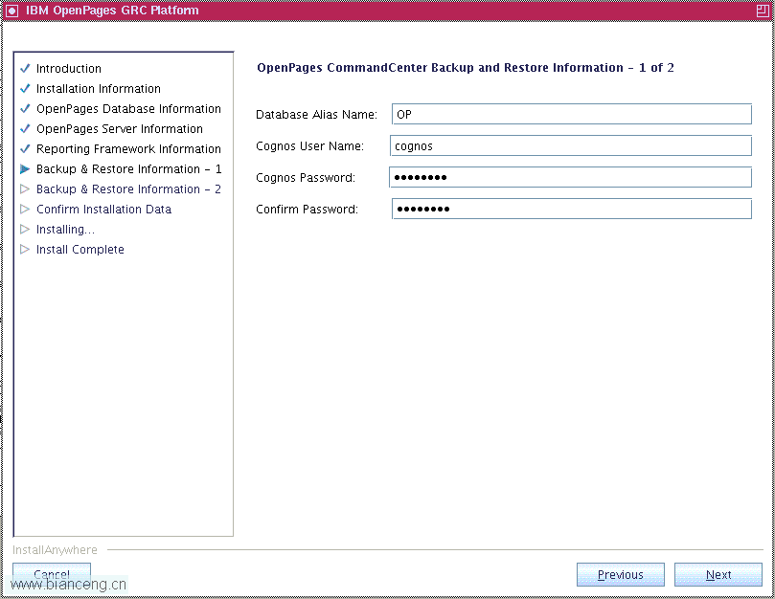
Task: Select the OpenPages Database Information step
Action: 128,109
